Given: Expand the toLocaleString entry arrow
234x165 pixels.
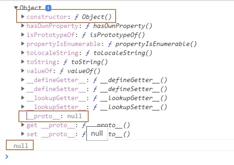Looking at the screenshot, I should point(22,53).
